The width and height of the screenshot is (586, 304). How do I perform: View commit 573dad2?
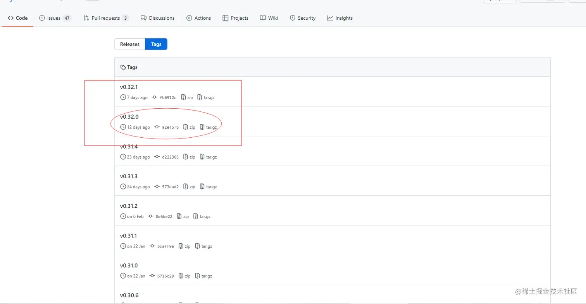pyautogui.click(x=166, y=187)
